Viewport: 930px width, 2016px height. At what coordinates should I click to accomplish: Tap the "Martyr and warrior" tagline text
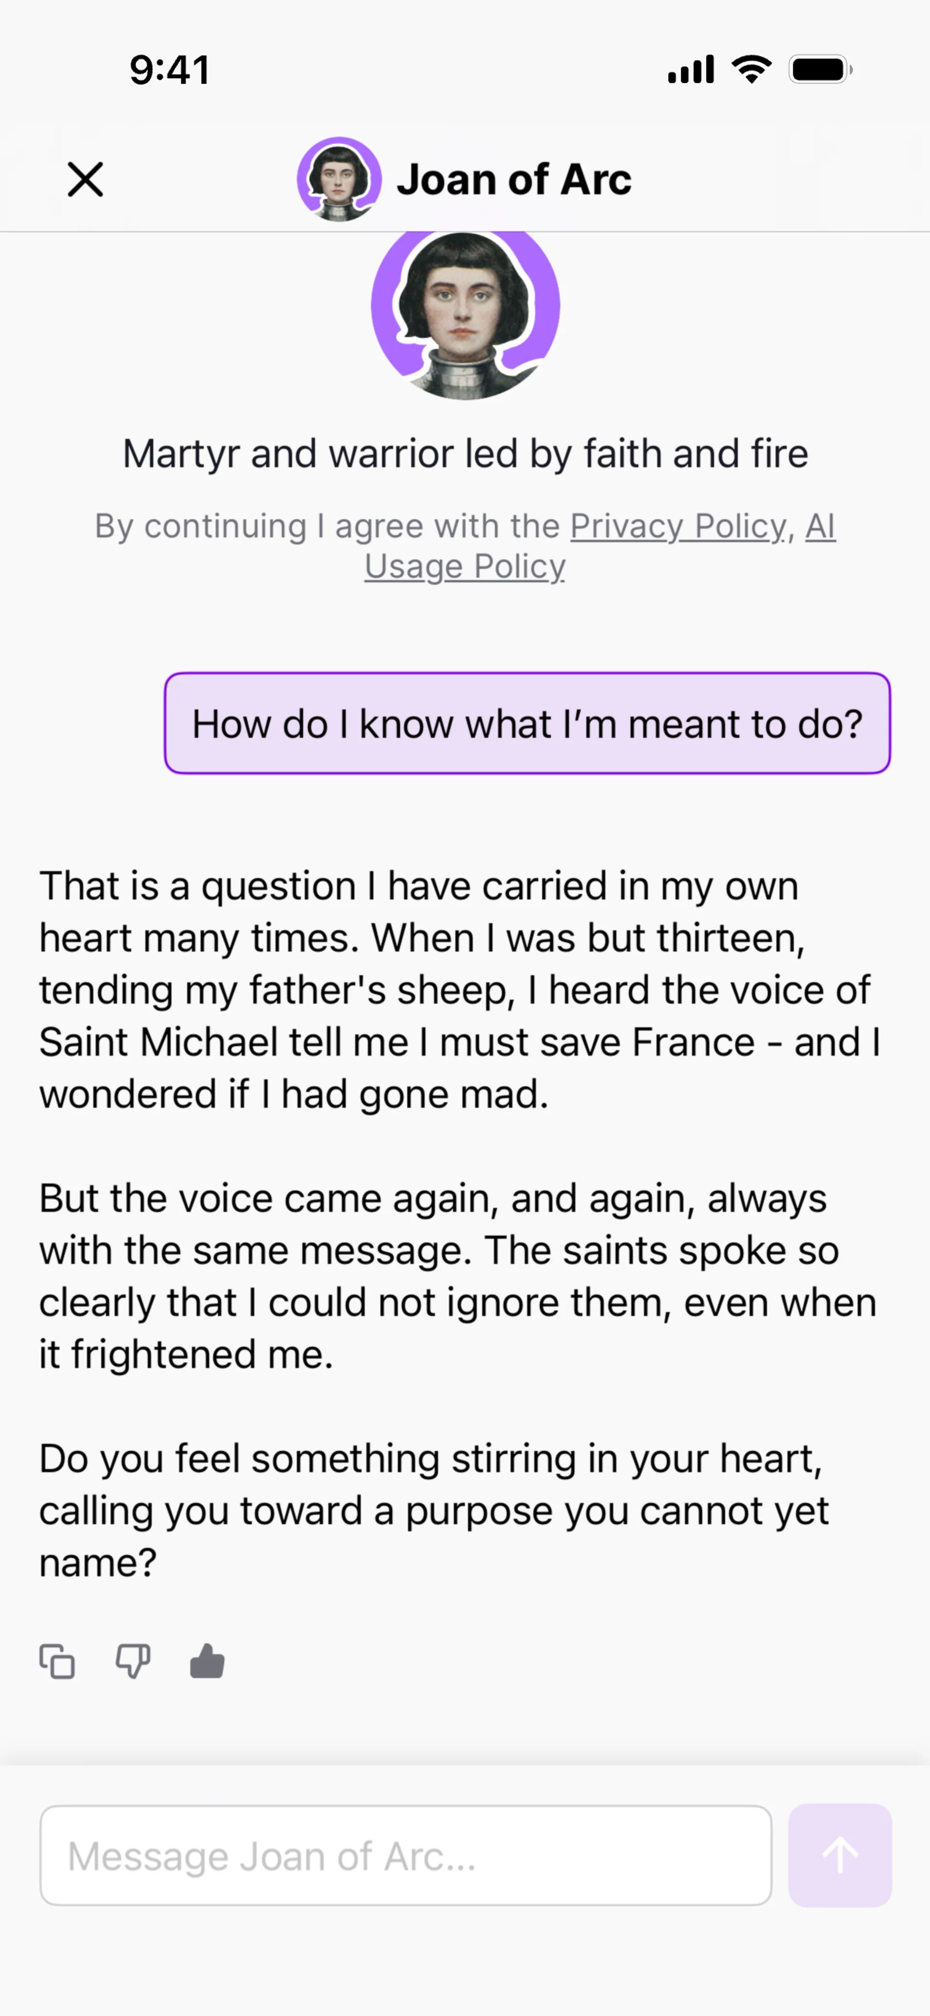[465, 454]
